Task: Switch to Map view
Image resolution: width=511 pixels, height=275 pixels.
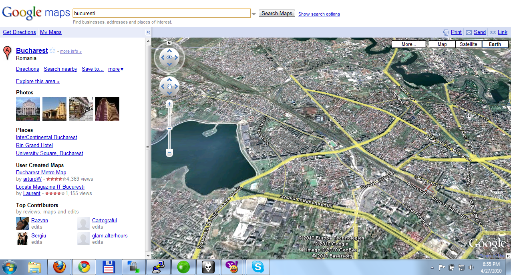Action: (442, 44)
